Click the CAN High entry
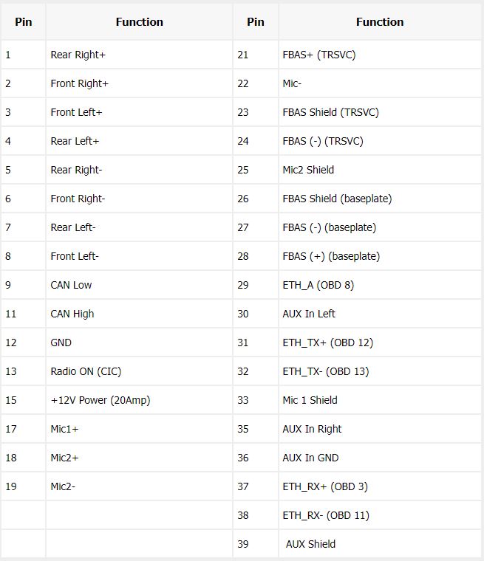Viewport: 484px width, 561px height. pyautogui.click(x=139, y=314)
